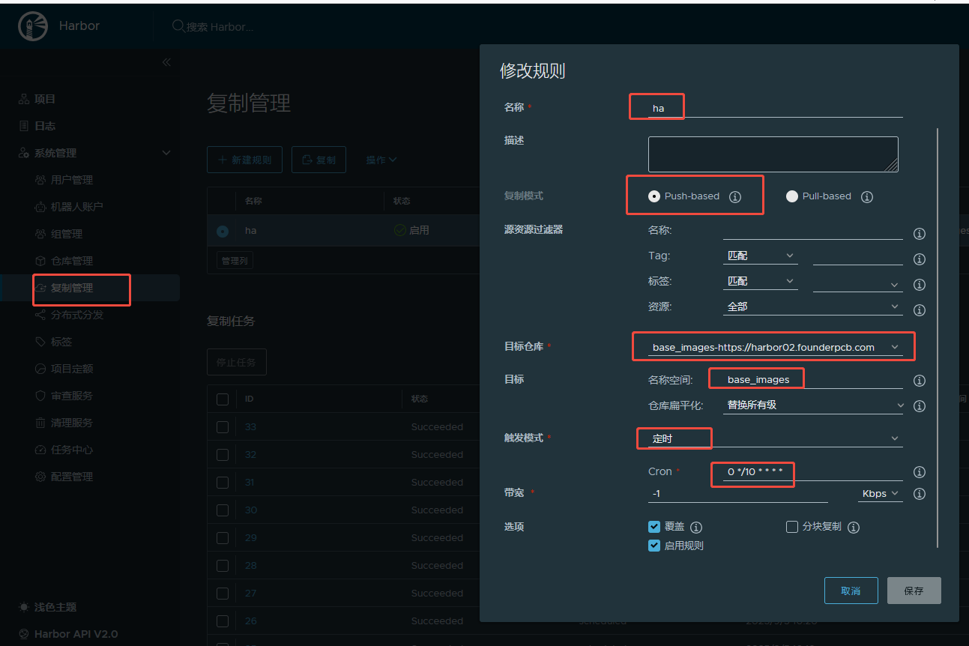Image resolution: width=969 pixels, height=646 pixels.
Task: Tick the select-all tasks checkbox
Action: [223, 399]
